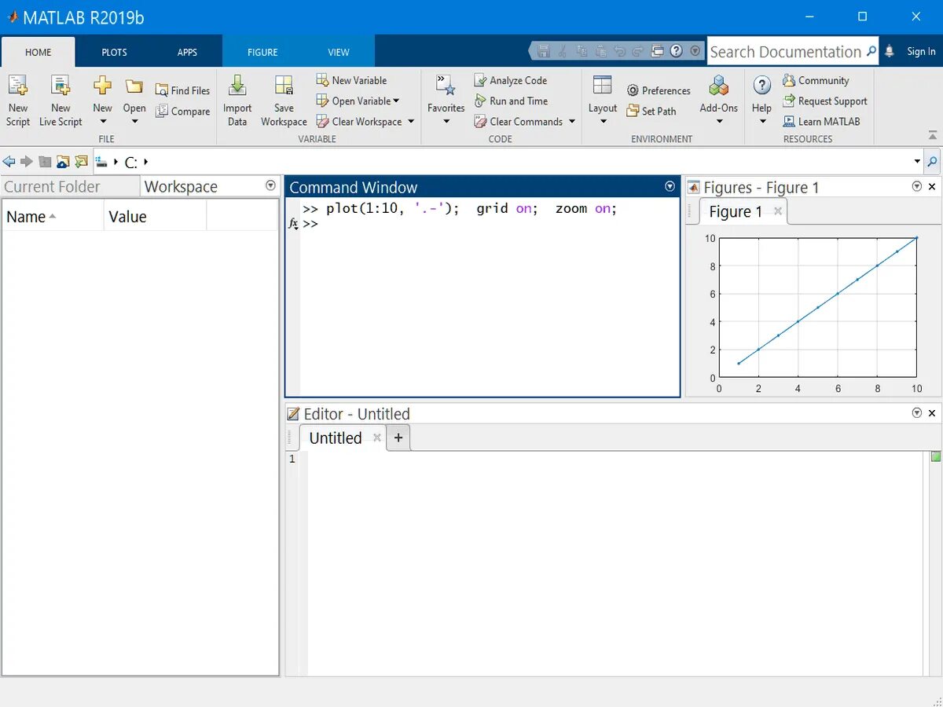
Task: Click the Value column header
Action: click(155, 217)
